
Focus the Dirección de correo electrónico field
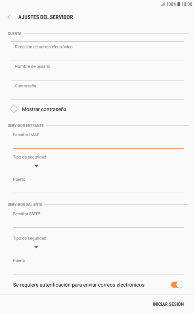[x=97, y=51]
